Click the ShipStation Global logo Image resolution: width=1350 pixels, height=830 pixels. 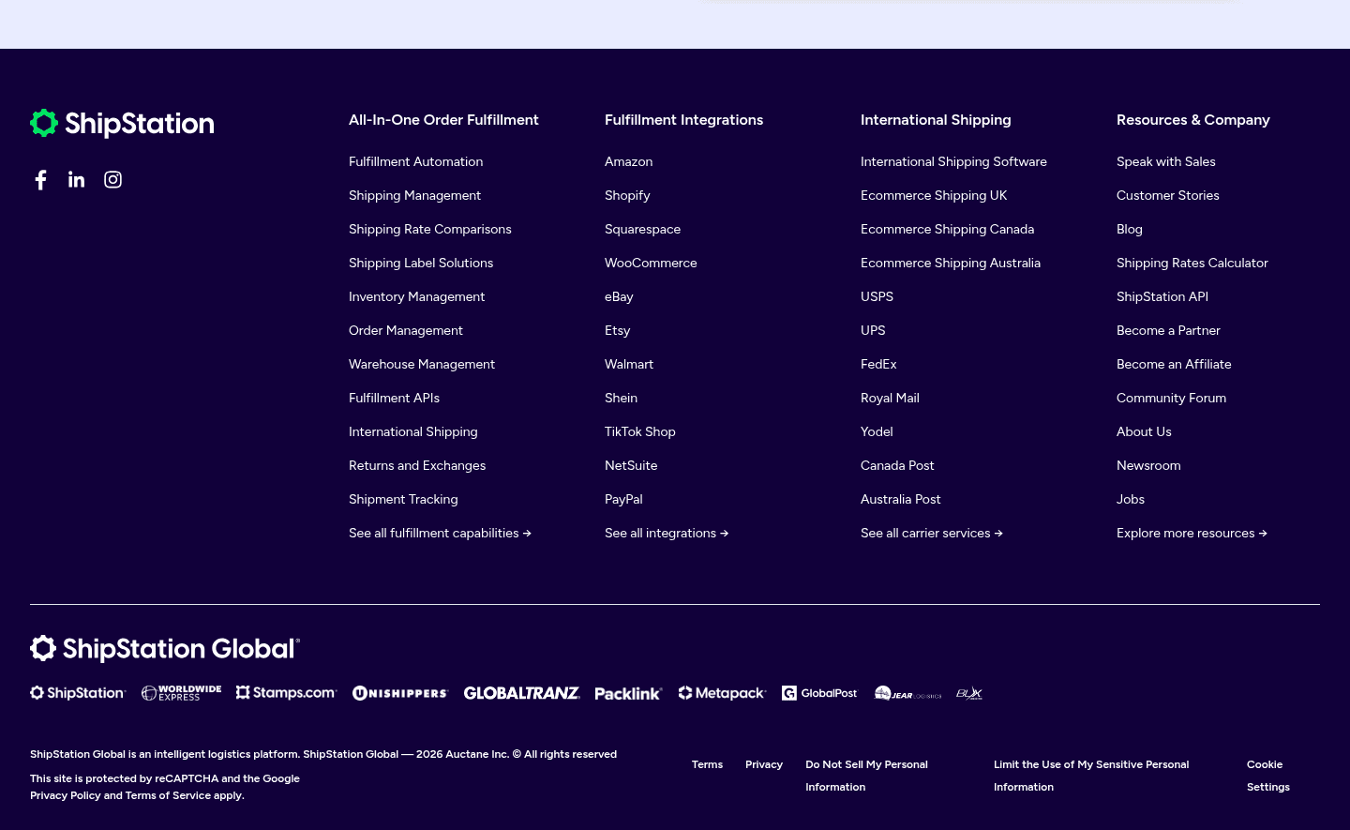[165, 648]
